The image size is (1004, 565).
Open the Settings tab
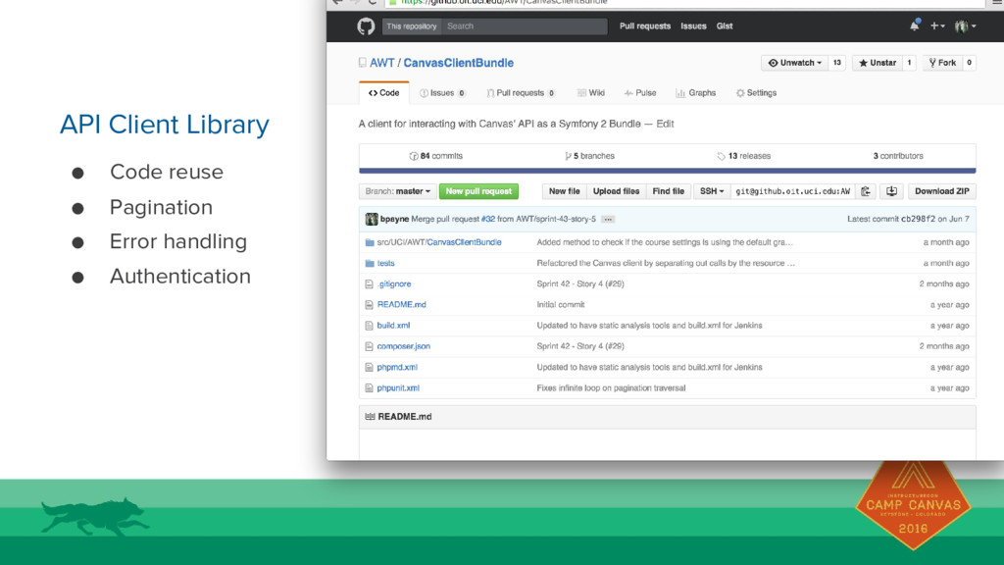tap(756, 93)
